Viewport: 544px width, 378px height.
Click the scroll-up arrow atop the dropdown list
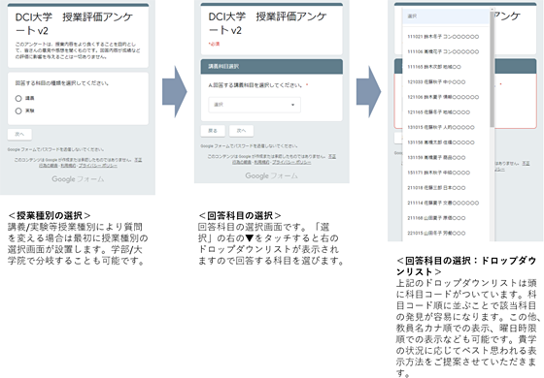point(492,10)
